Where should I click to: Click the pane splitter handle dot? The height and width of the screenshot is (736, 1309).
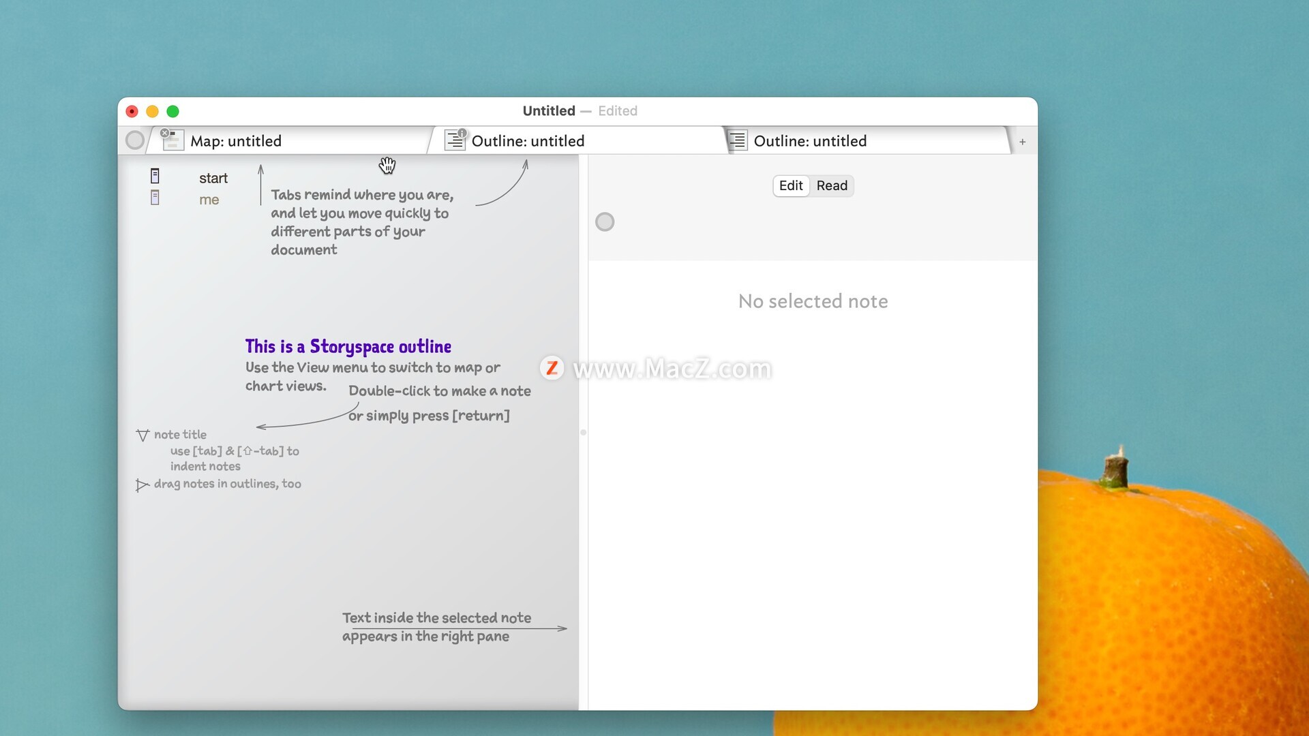coord(584,433)
